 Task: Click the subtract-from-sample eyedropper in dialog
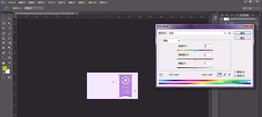pos(229,75)
